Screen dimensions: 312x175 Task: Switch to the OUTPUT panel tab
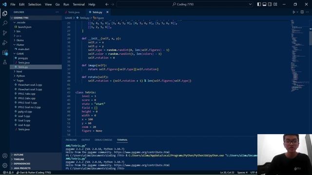pyautogui.click(x=86, y=140)
